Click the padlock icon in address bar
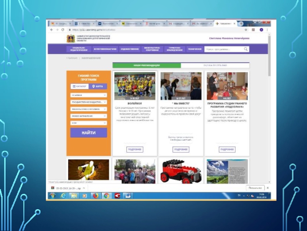The height and width of the screenshot is (231, 307). click(x=69, y=30)
